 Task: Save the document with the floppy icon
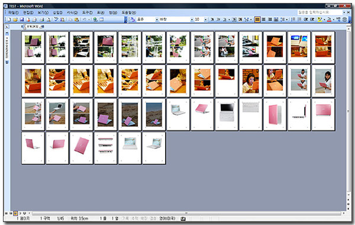click(x=22, y=20)
